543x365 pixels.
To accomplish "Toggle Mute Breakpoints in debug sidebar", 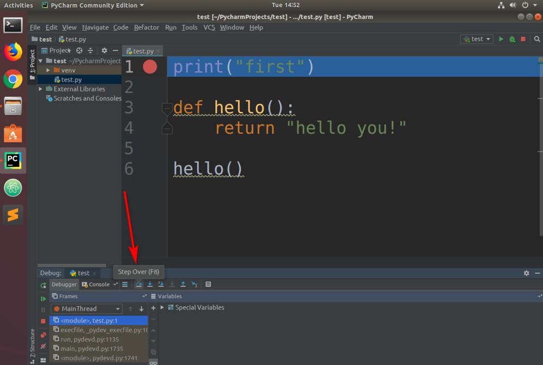I will point(43,347).
